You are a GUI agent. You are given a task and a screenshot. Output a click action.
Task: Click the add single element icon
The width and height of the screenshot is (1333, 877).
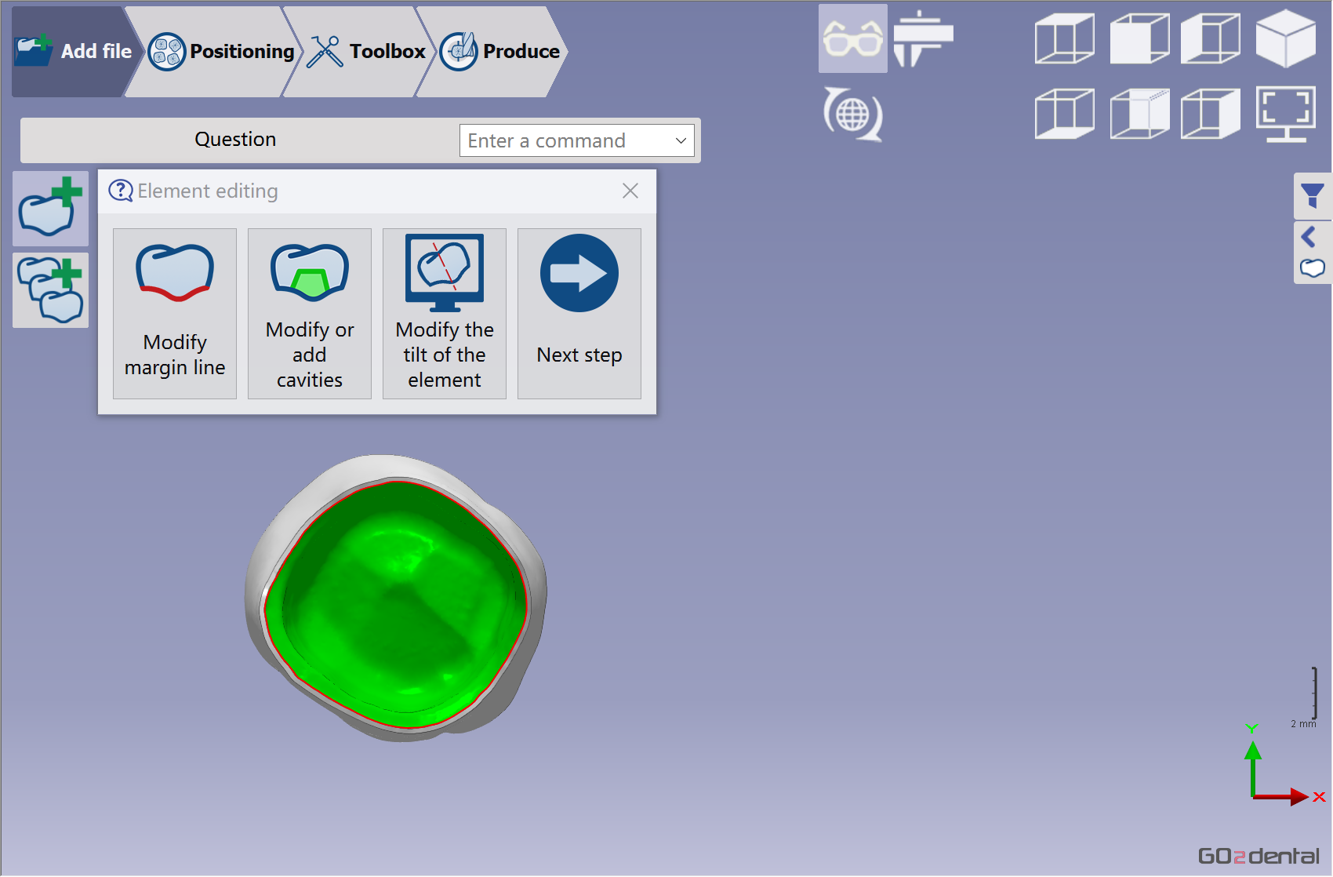[51, 209]
